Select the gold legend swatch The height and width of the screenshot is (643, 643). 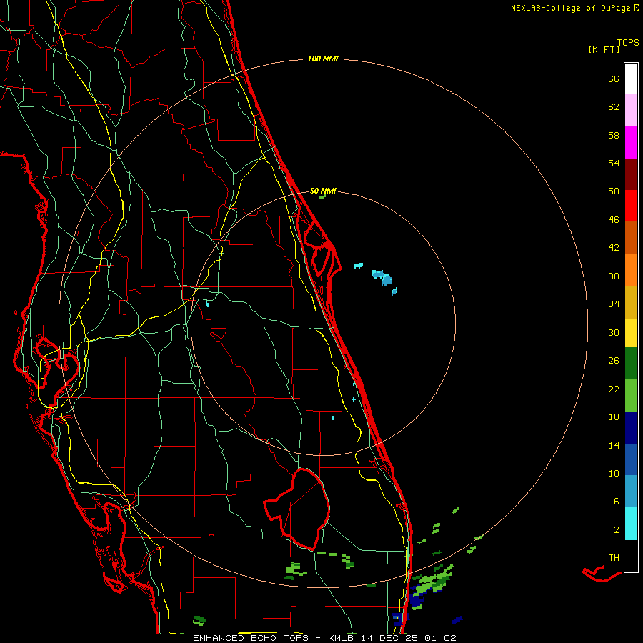(x=631, y=301)
